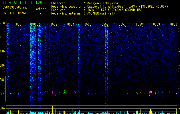Click the 0556 time marker
The height and width of the screenshot is (114, 180).
105,25
